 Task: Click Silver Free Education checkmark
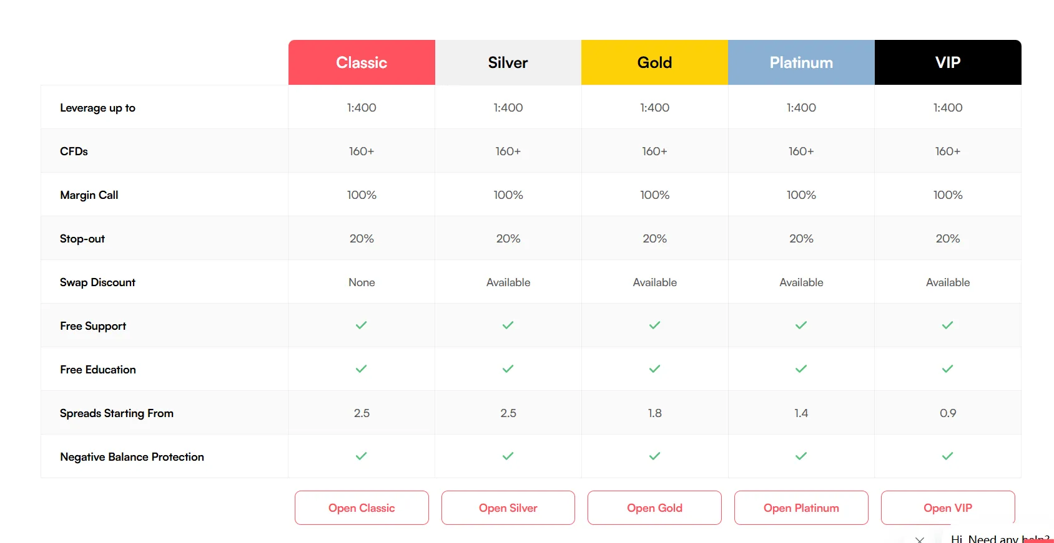pos(508,369)
